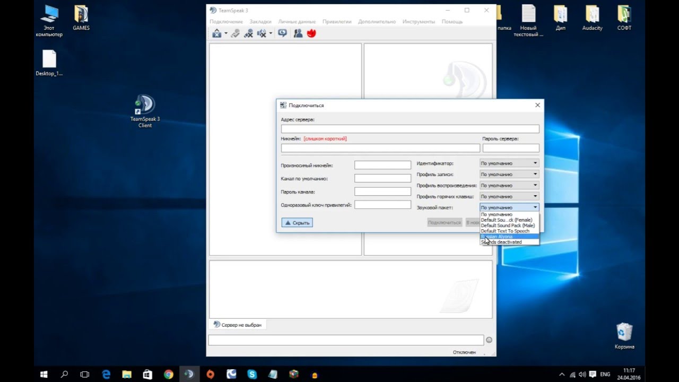
Task: Collapse the 'Звуковой пакет' dropdown
Action: coord(509,207)
